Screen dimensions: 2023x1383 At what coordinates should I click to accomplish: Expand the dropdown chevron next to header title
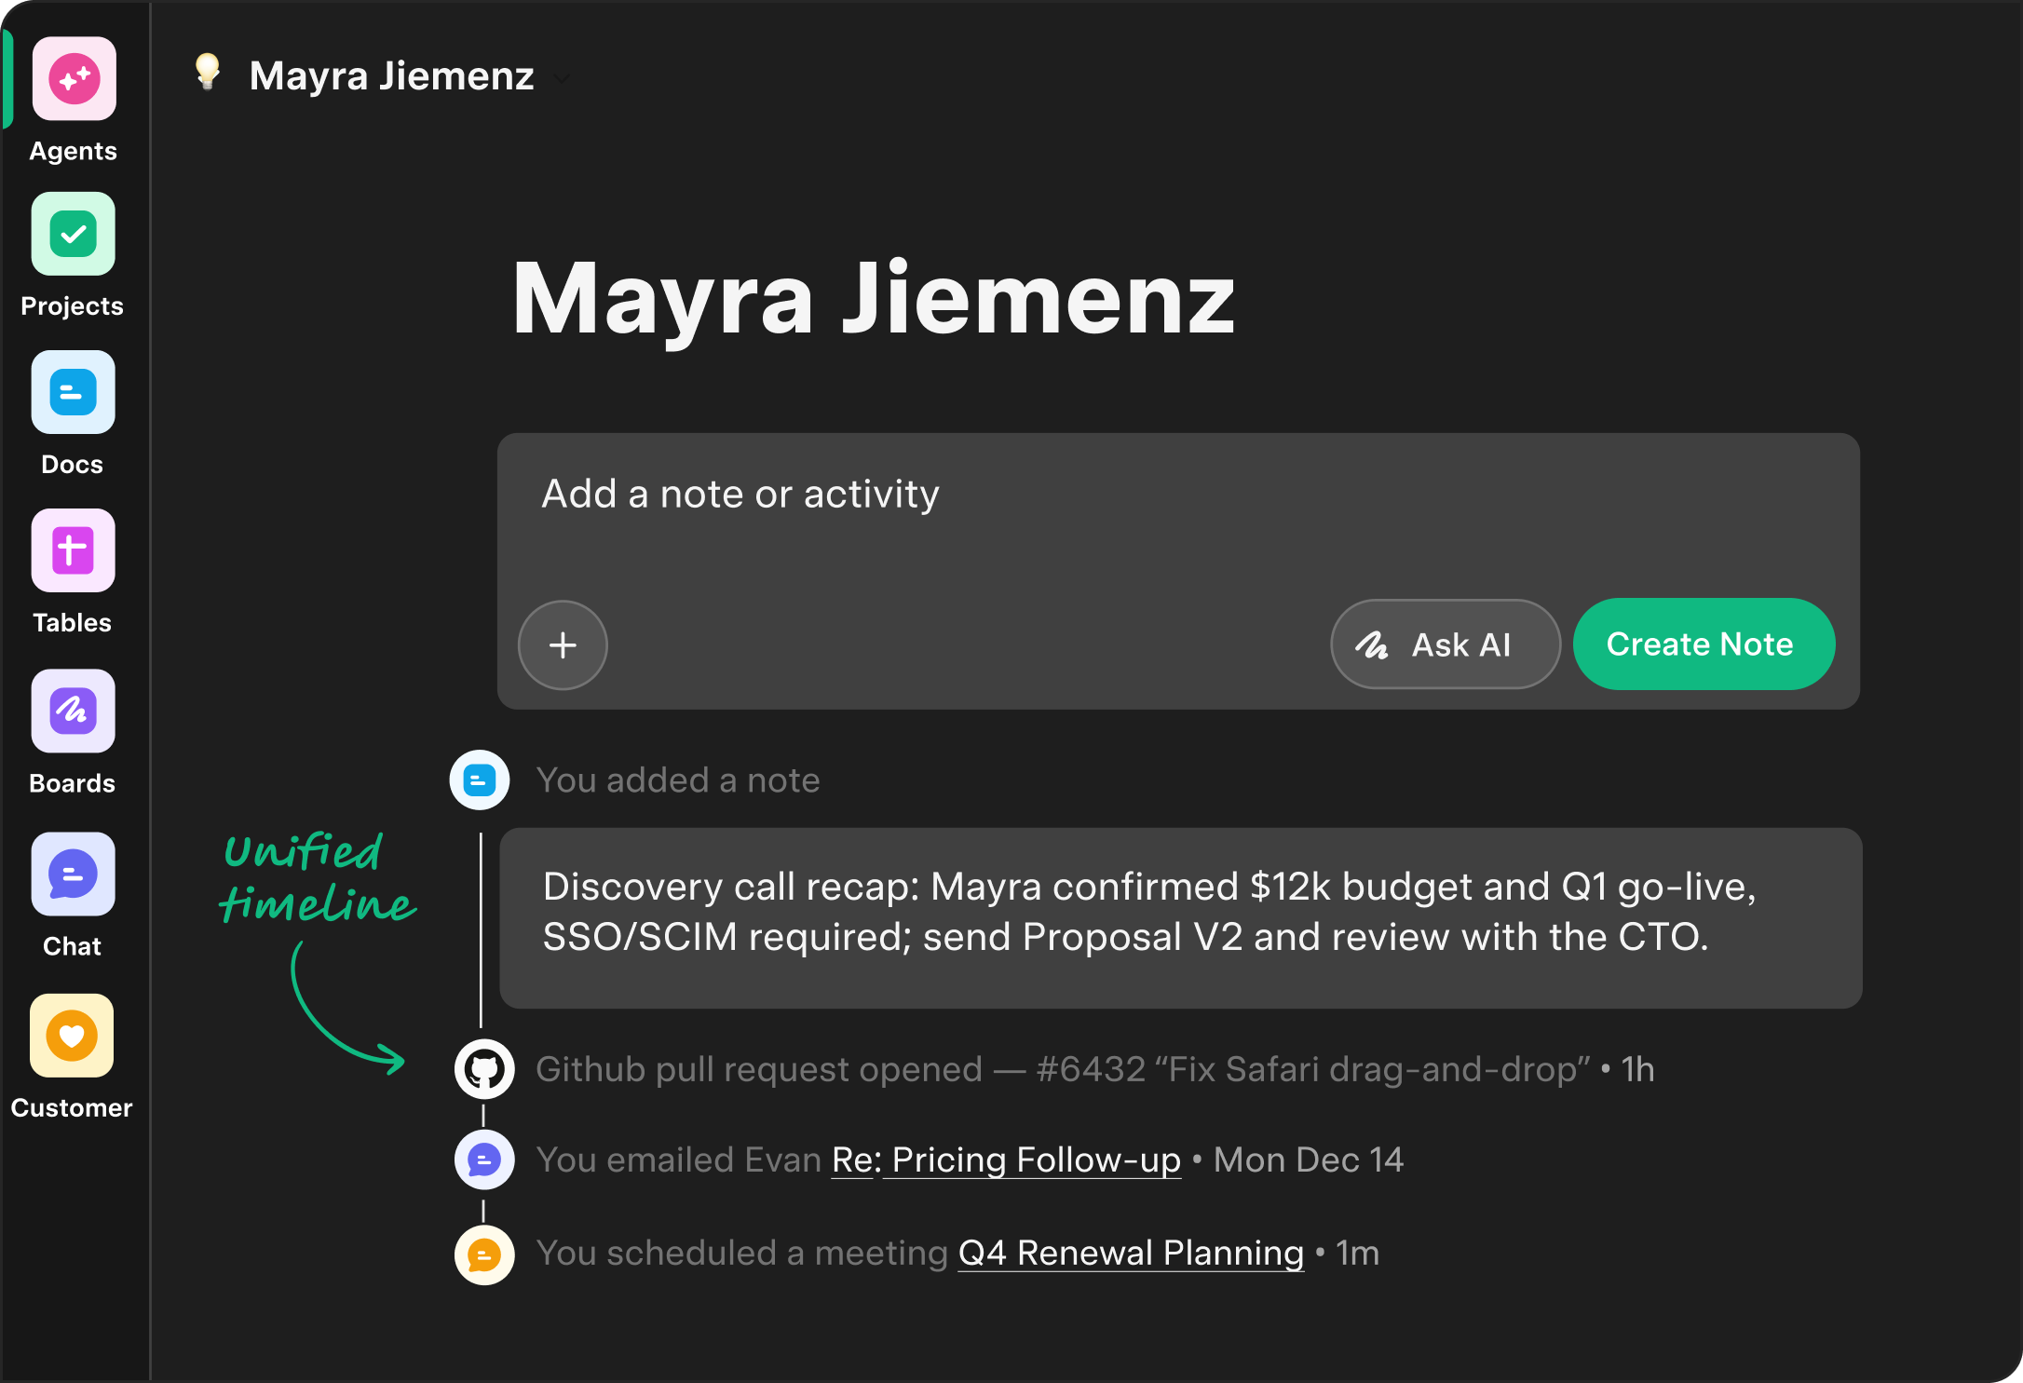(x=562, y=78)
